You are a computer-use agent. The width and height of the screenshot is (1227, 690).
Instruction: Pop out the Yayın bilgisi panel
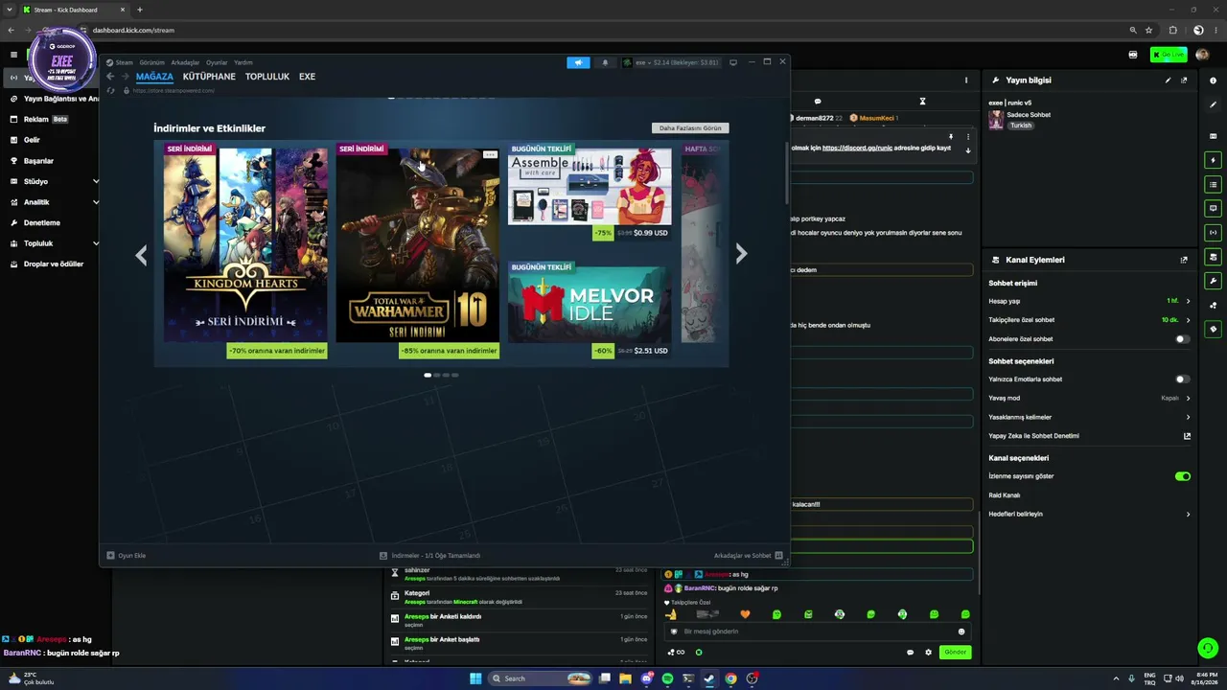tap(1184, 80)
